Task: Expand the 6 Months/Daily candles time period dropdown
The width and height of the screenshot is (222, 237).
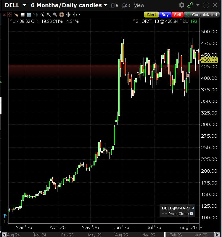Action: 105,5
